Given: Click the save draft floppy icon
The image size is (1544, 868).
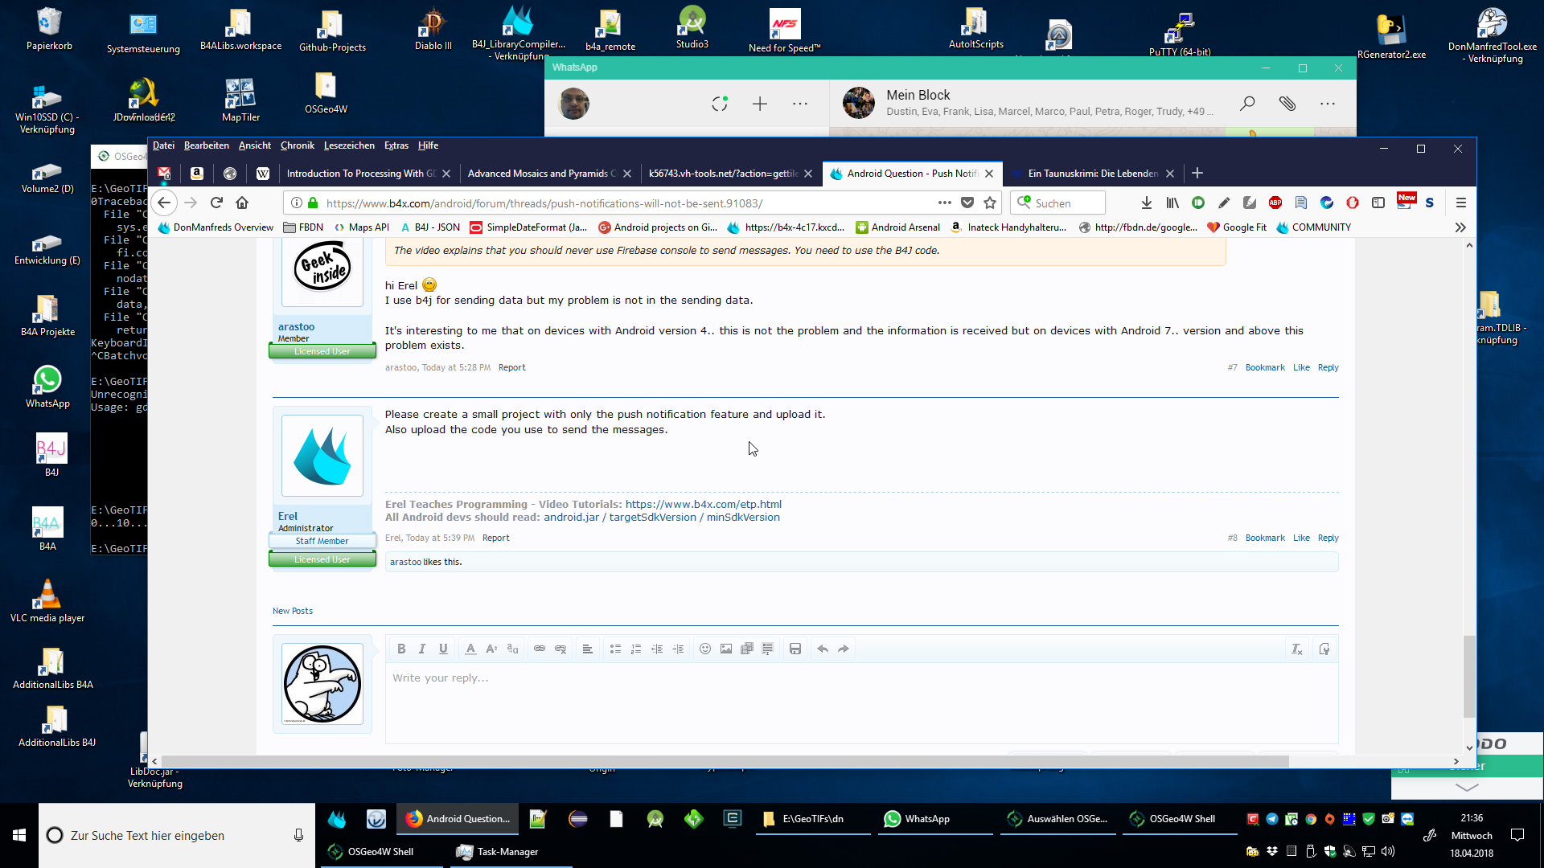Looking at the screenshot, I should [x=795, y=649].
